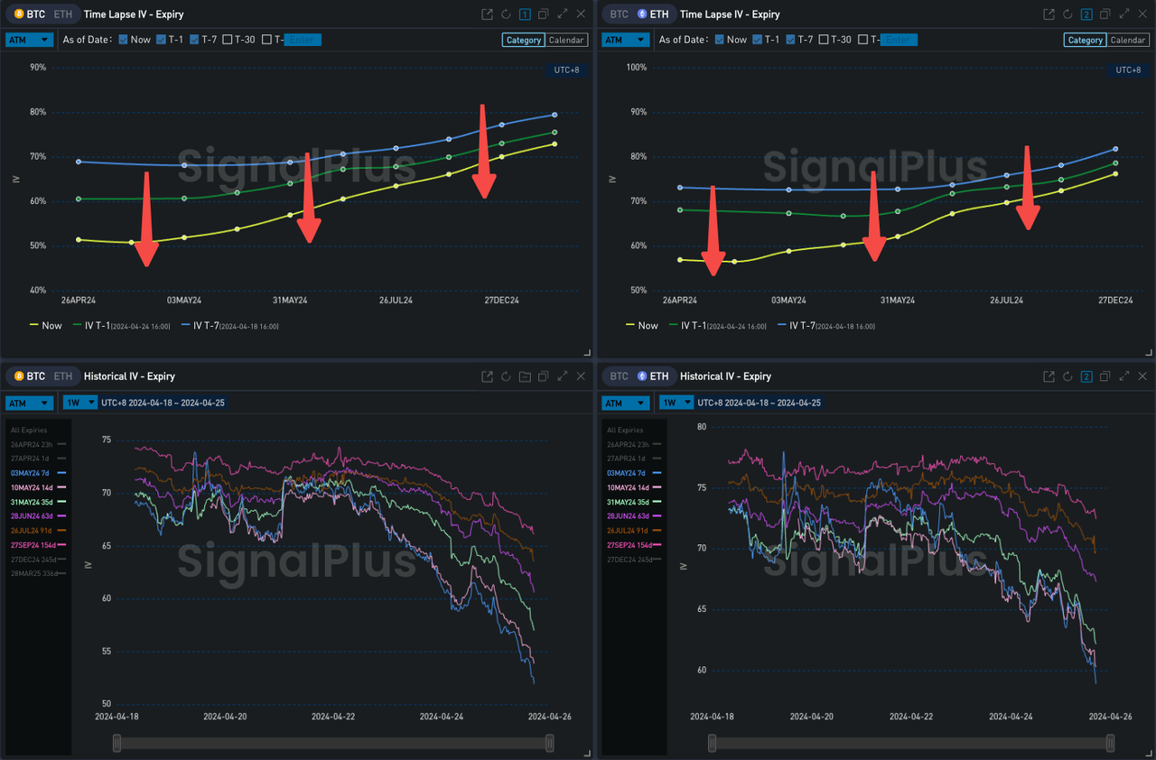This screenshot has width=1156, height=760.
Task: Uncheck T-7 in ETH Time Lapse panel
Action: point(791,40)
